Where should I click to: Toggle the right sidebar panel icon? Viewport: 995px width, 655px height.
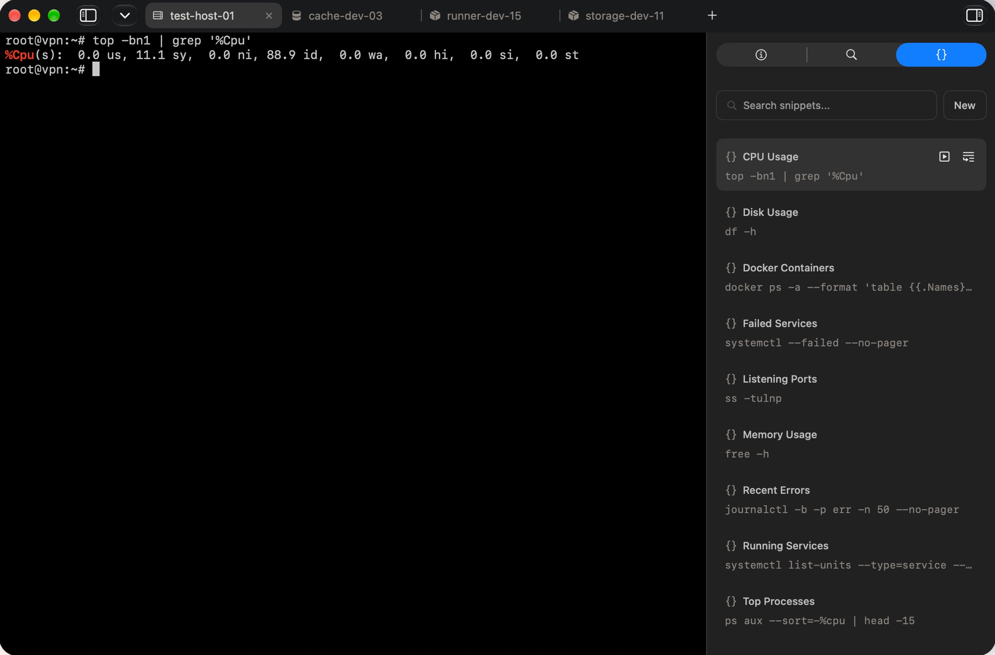click(x=974, y=15)
